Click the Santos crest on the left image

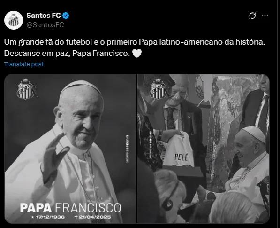coord(26,89)
